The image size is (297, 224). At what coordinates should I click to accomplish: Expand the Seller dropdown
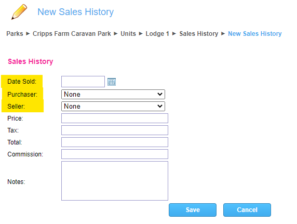(113, 106)
